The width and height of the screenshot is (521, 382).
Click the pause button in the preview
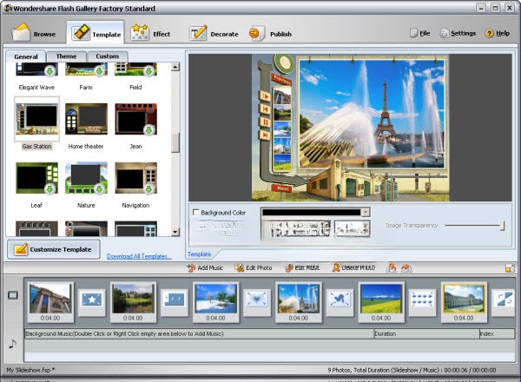tap(265, 122)
